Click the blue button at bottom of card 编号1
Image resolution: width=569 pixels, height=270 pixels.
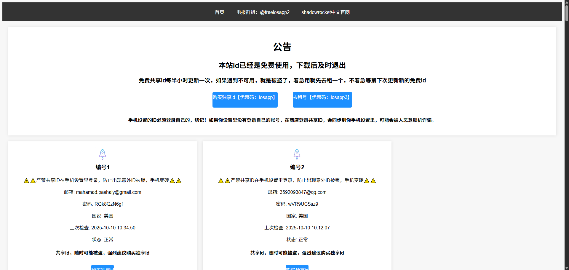point(103,268)
